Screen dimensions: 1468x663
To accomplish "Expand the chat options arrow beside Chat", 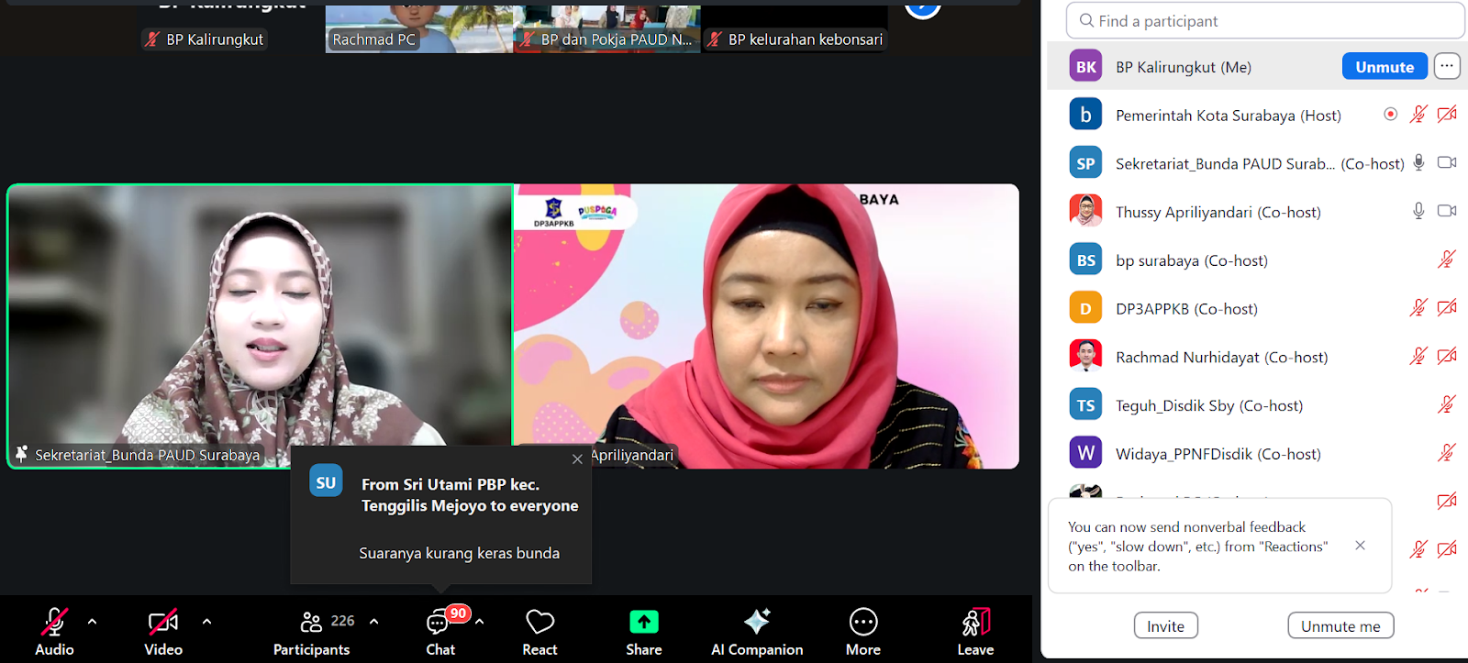I will [x=479, y=622].
